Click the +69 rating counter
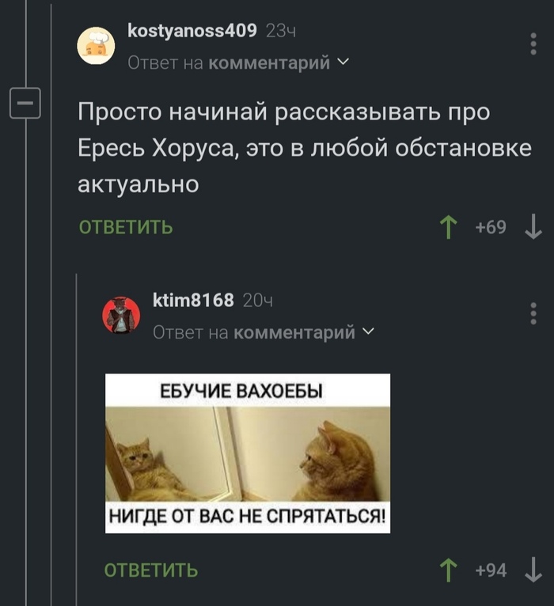The height and width of the screenshot is (606, 554). tap(491, 227)
